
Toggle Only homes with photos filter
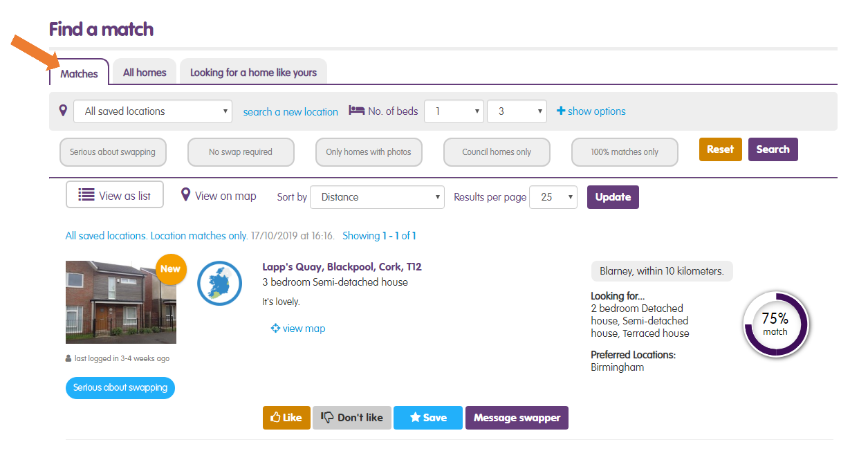point(369,152)
